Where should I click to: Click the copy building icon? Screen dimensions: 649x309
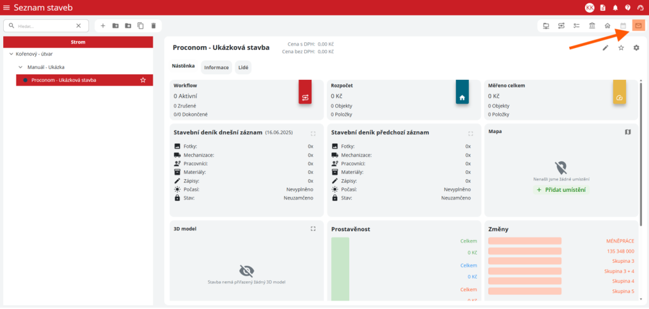[x=141, y=26]
